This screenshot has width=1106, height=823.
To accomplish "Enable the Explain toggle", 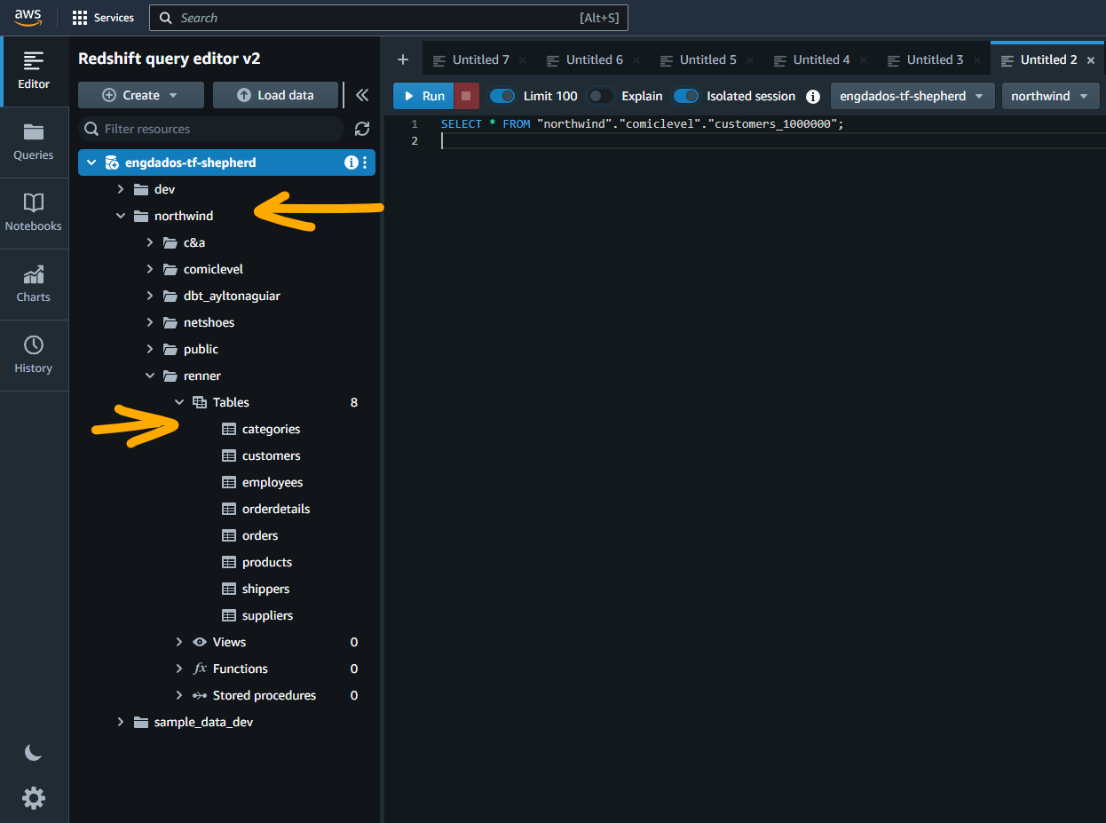I will 601,96.
